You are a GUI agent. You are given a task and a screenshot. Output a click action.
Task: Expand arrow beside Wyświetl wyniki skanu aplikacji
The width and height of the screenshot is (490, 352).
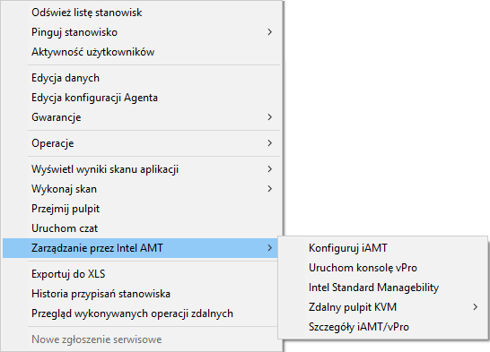[270, 169]
